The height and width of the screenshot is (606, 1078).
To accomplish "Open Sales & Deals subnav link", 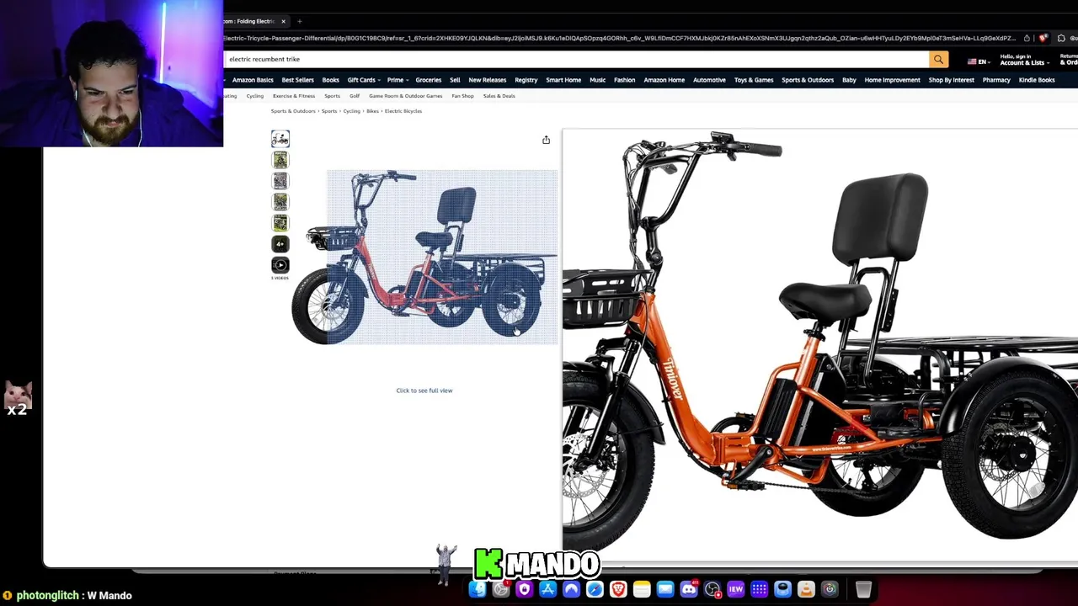I will (x=499, y=96).
